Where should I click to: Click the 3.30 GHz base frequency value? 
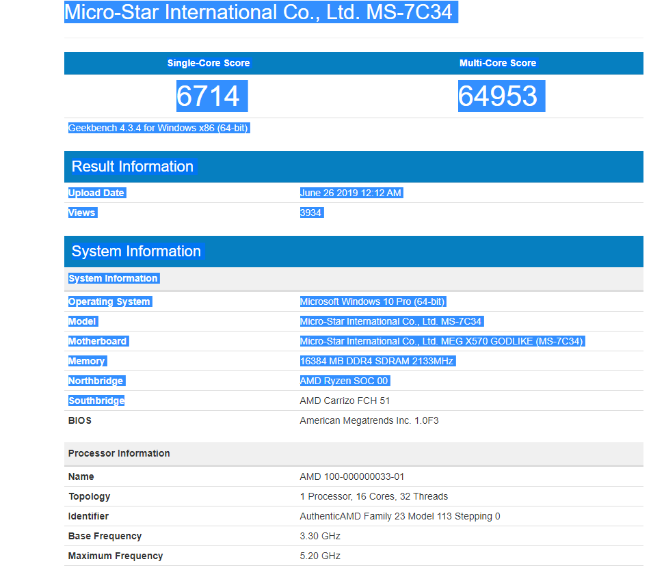click(x=320, y=537)
